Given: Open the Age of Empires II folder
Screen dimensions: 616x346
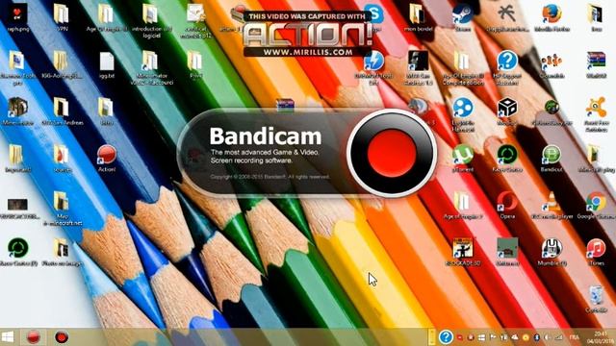Looking at the screenshot, I should [107, 17].
